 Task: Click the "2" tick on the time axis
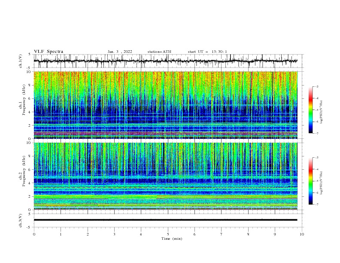point(88,234)
